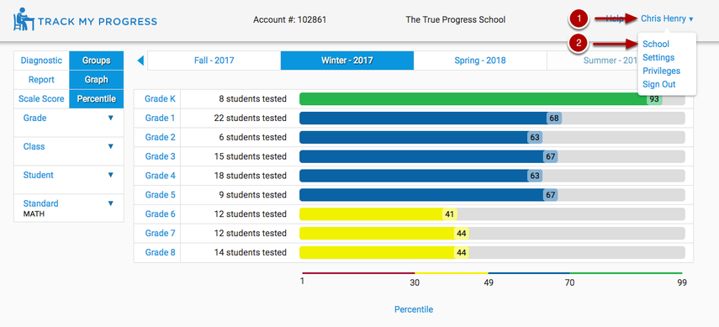Select the Fall - 2017 tab
This screenshot has height=327, width=719.
[x=214, y=61]
